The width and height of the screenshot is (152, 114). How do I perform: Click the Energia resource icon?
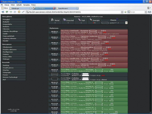[91, 20]
